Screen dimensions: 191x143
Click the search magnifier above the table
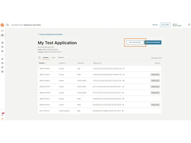[39, 58]
